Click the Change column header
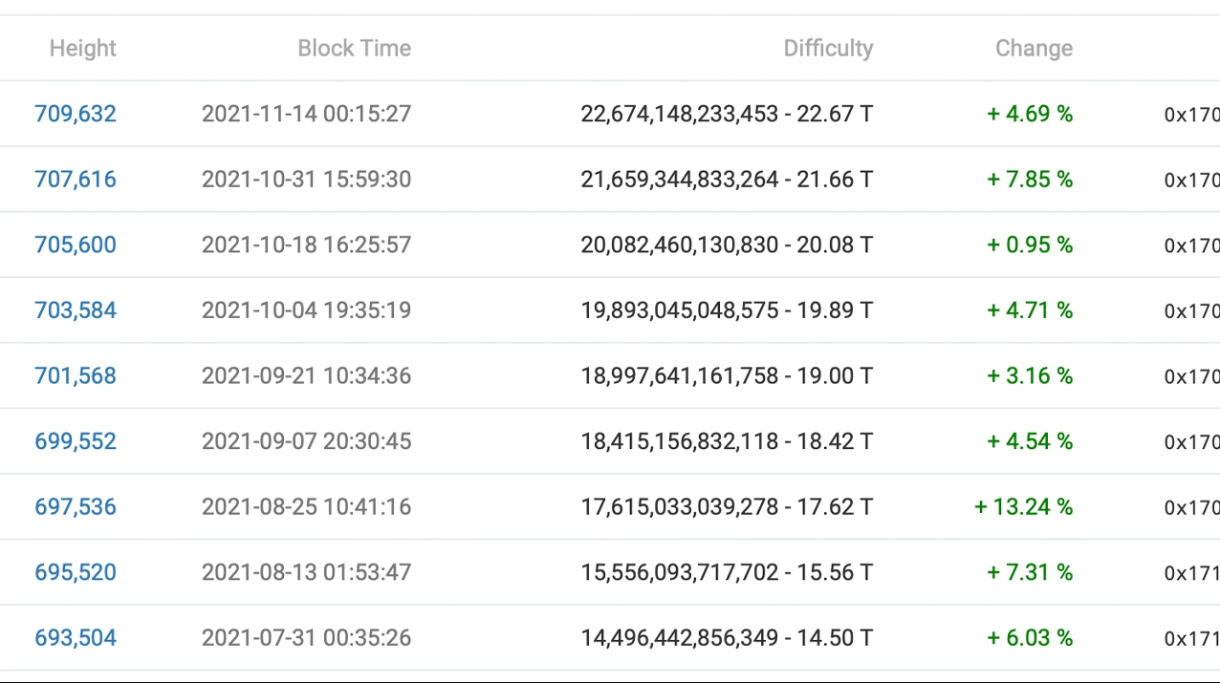The width and height of the screenshot is (1220, 683). [1034, 48]
